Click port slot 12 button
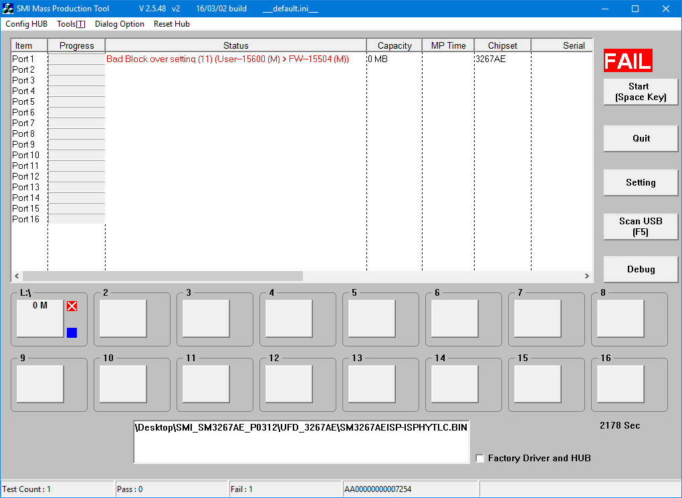This screenshot has width=682, height=498. coord(289,384)
